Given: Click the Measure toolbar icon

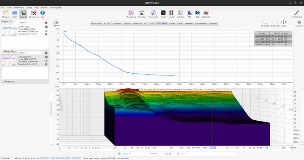Looking at the screenshot, I should click(5, 13).
